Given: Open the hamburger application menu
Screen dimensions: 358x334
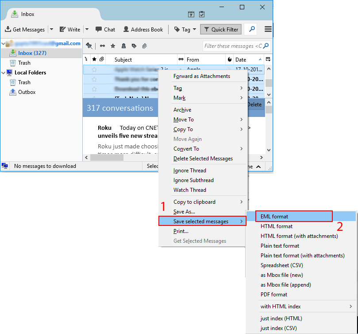Looking at the screenshot, I should coord(268,29).
